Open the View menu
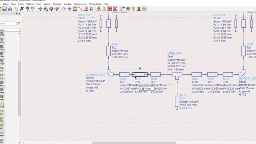The image size is (256, 144). pyautogui.click(x=13, y=4)
